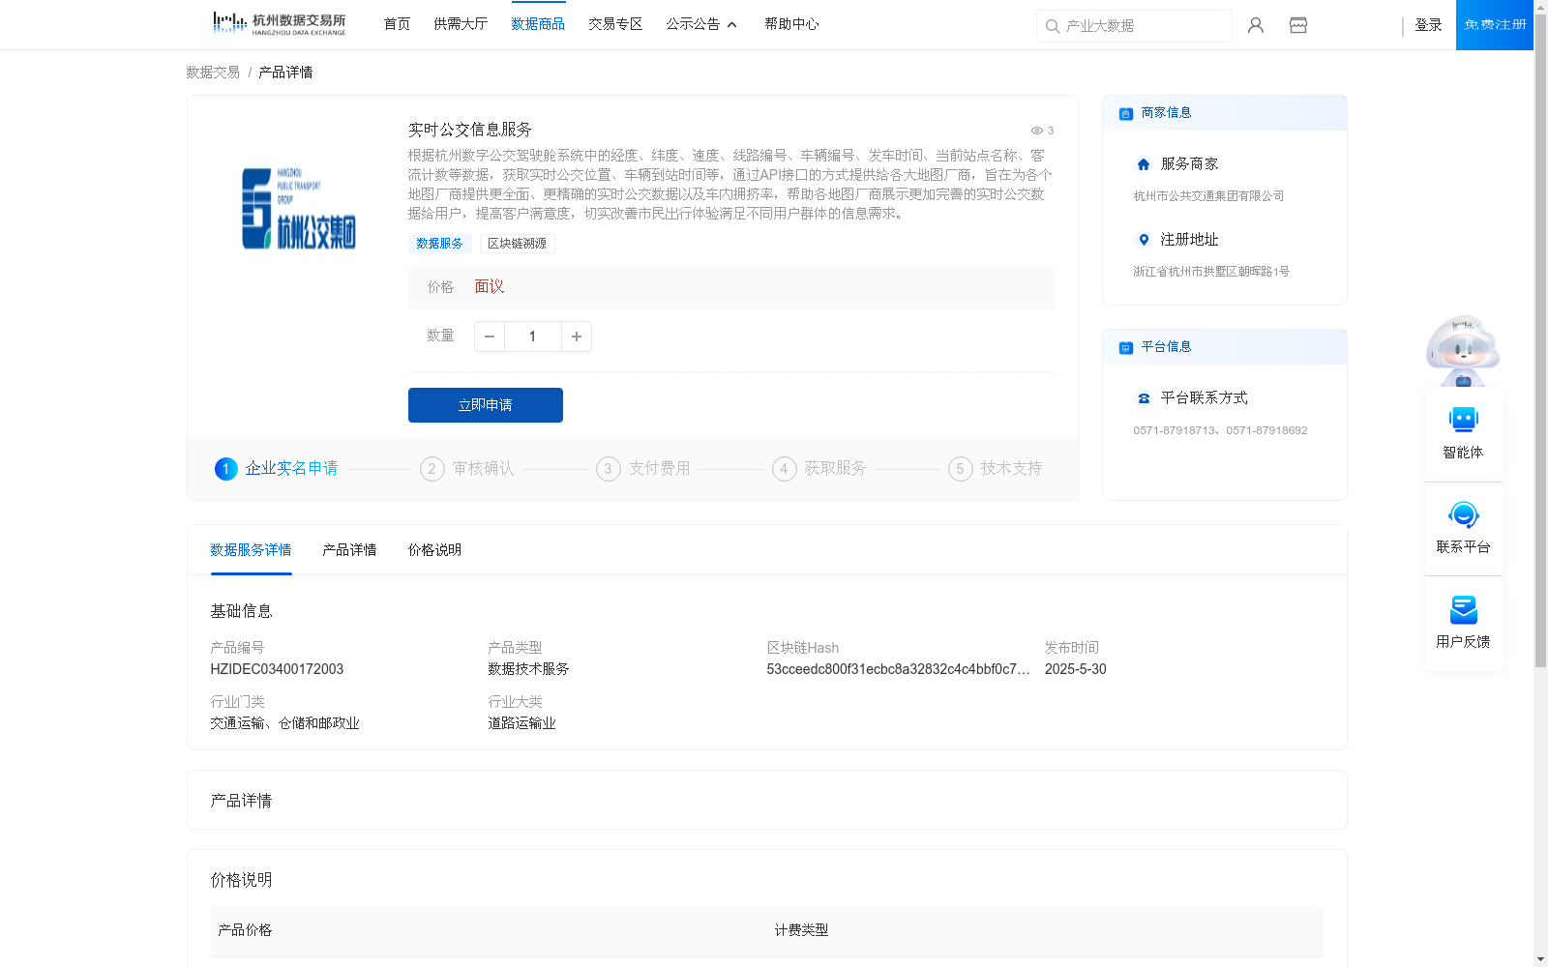Open the 智能体 robot assistant

pos(1463,420)
